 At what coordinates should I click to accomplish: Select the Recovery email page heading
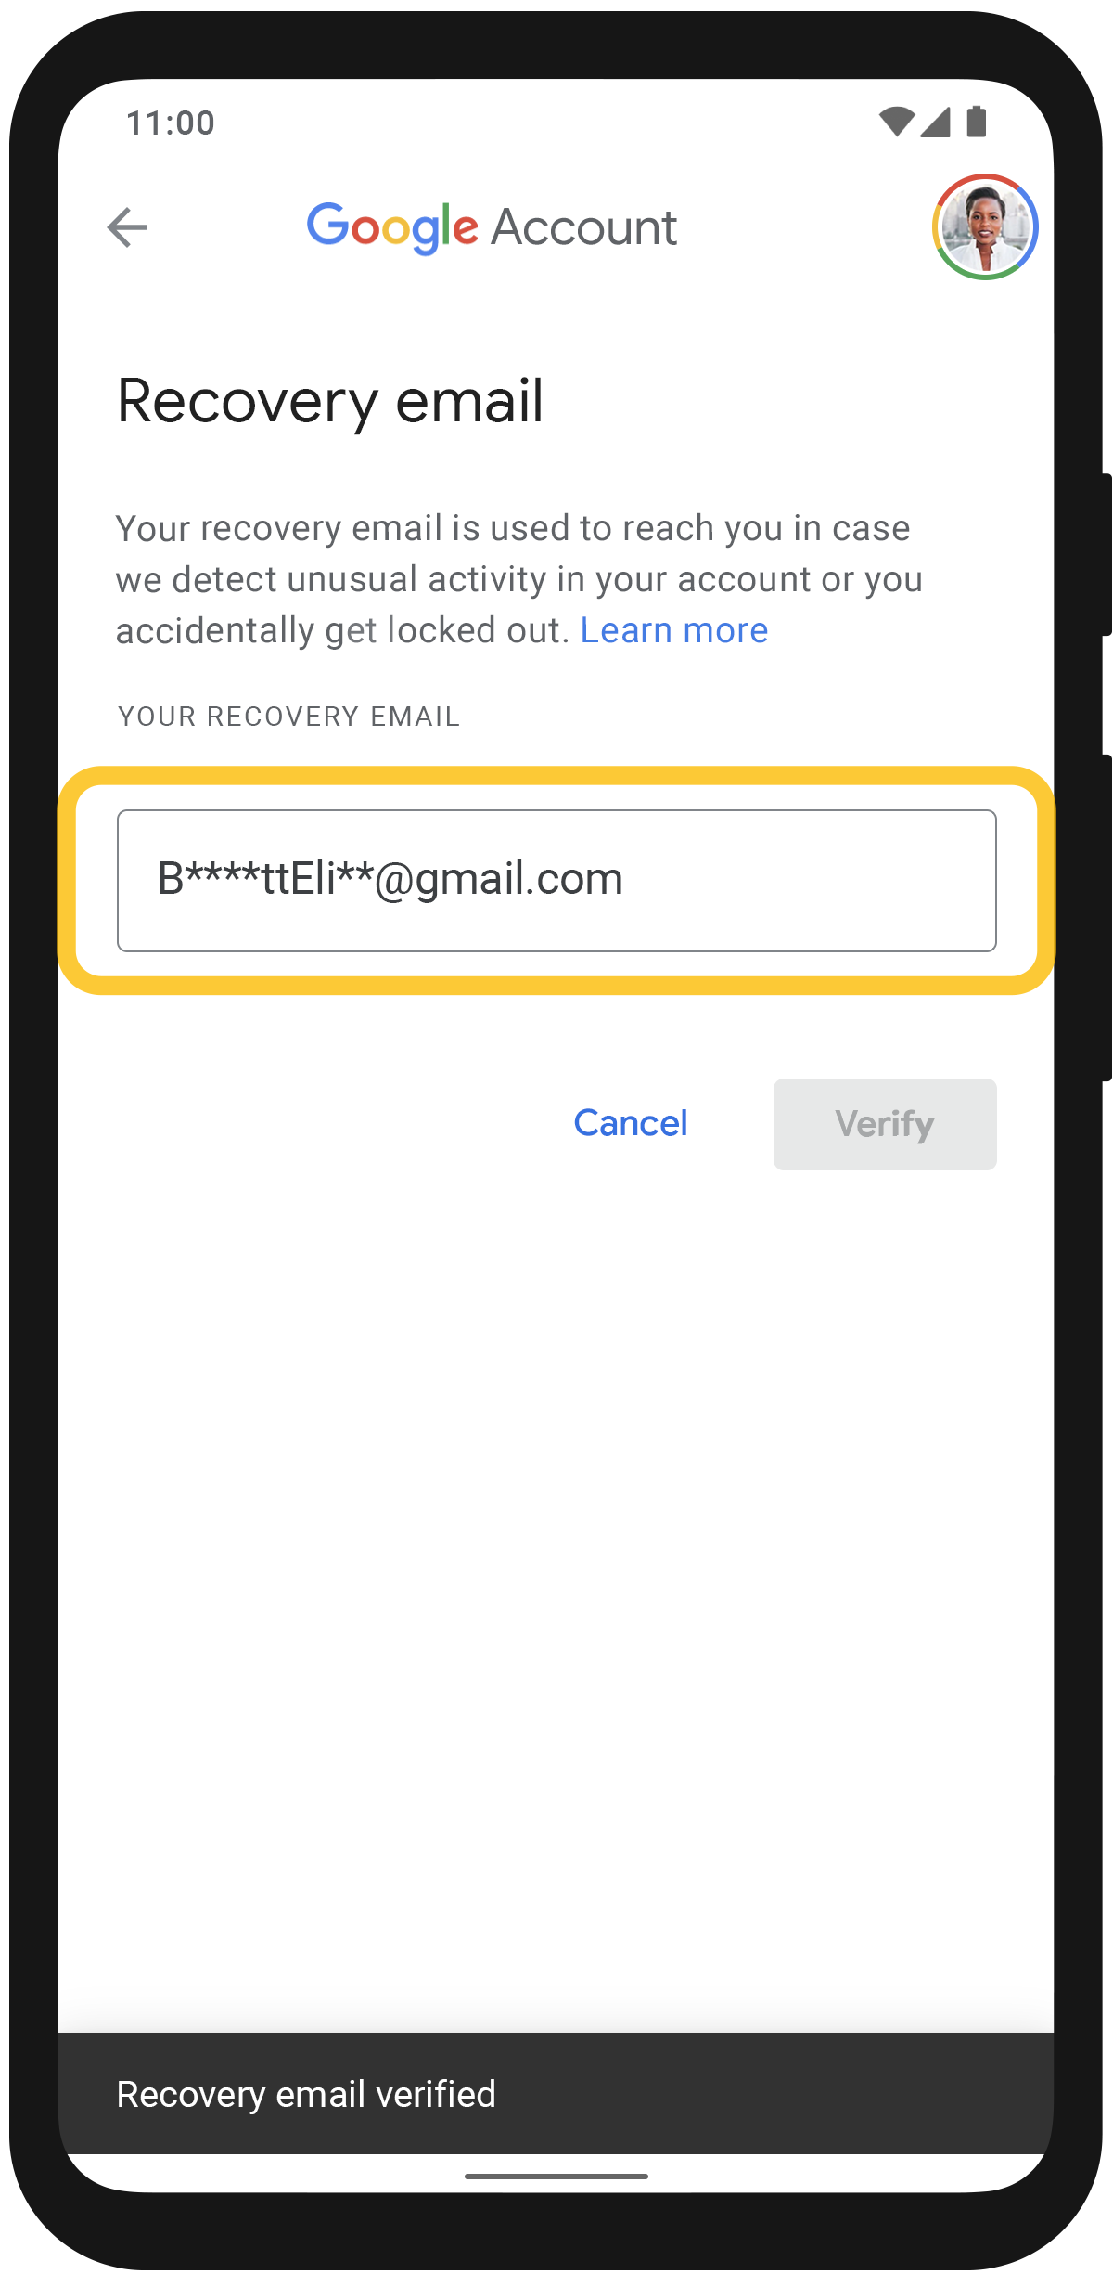(x=330, y=402)
